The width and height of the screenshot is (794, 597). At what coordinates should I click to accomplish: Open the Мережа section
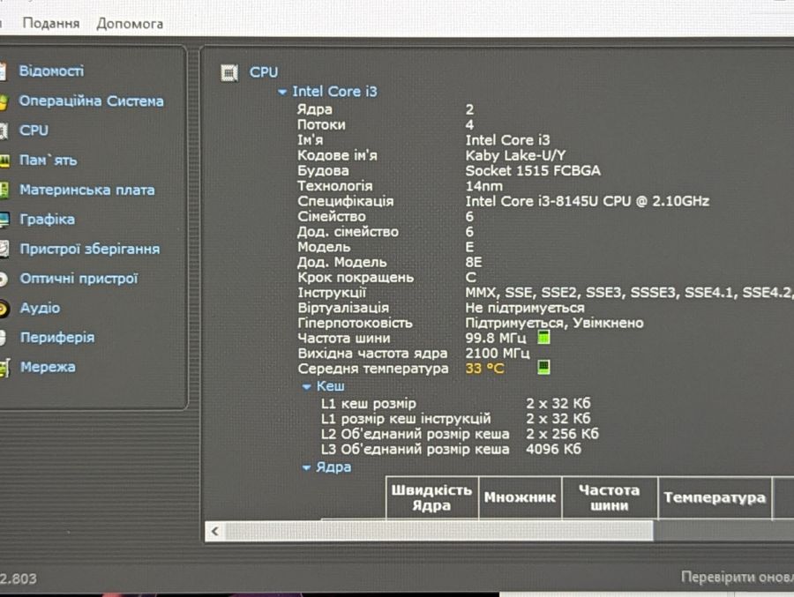[48, 367]
